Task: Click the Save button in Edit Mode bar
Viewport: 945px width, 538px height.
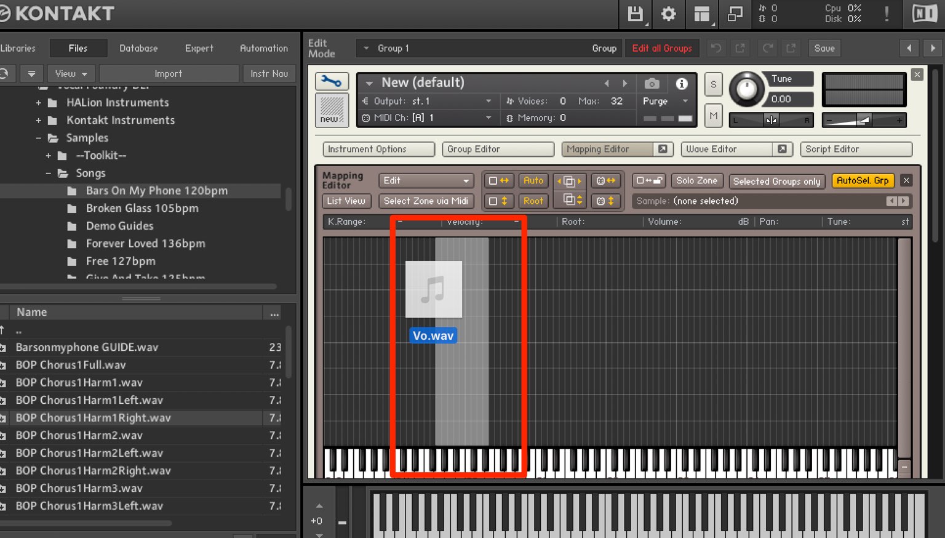Action: point(824,48)
